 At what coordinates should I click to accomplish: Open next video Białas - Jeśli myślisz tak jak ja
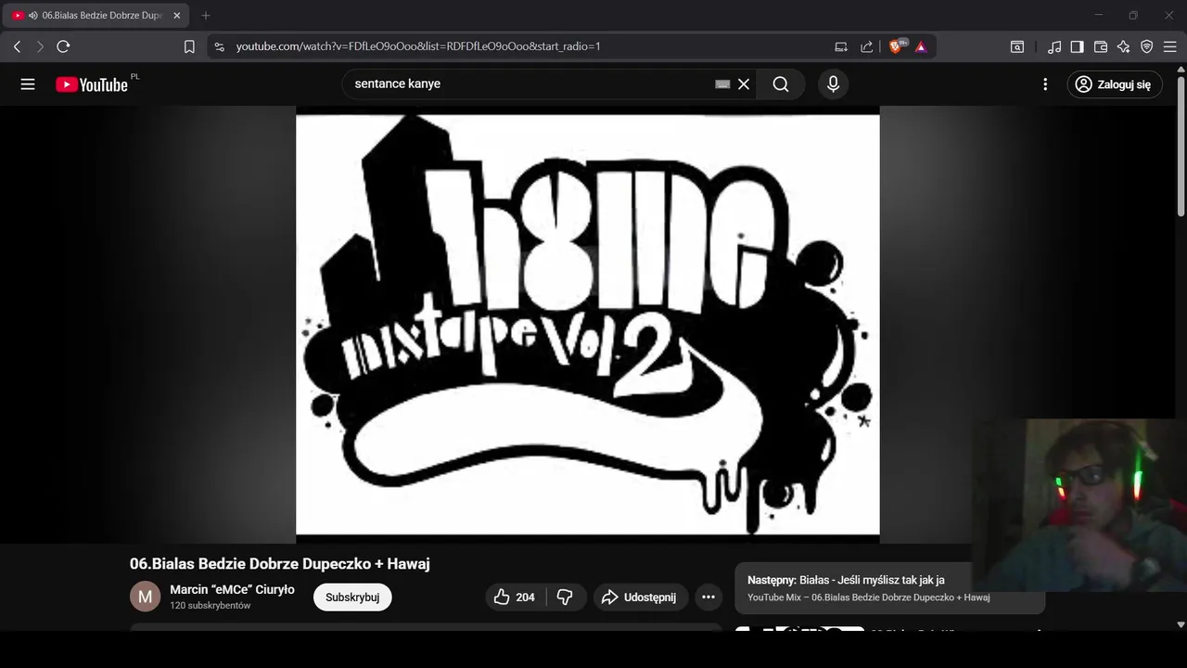point(846,581)
